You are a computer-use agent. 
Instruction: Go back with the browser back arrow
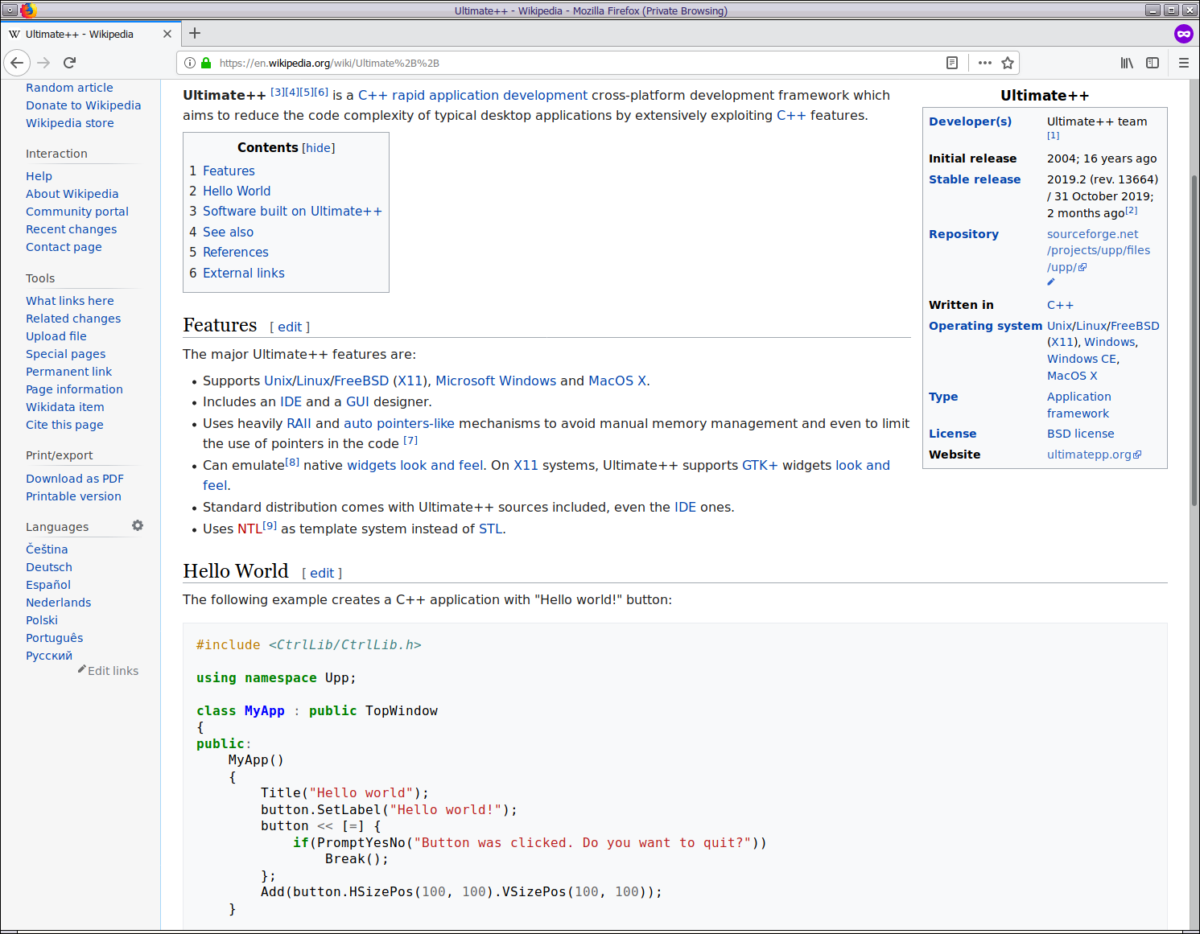point(17,63)
